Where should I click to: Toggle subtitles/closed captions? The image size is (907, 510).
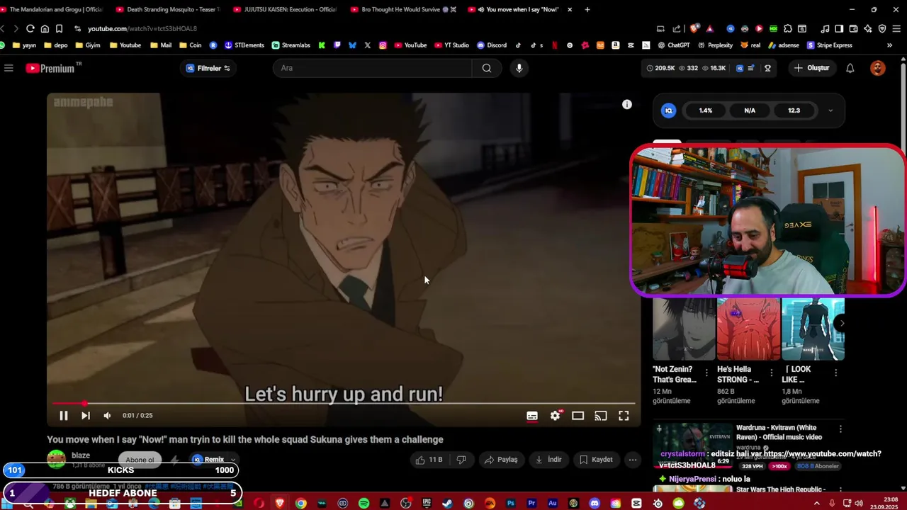coord(532,416)
